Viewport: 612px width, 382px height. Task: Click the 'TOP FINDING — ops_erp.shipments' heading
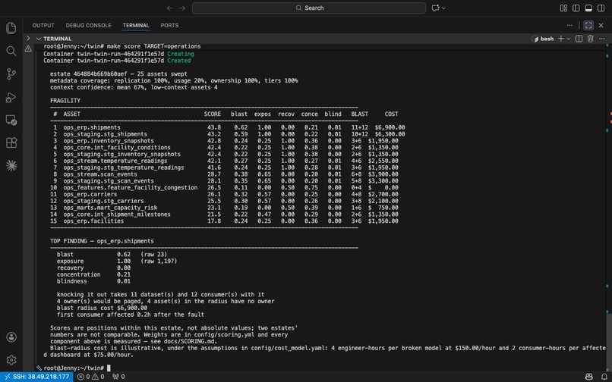102,241
